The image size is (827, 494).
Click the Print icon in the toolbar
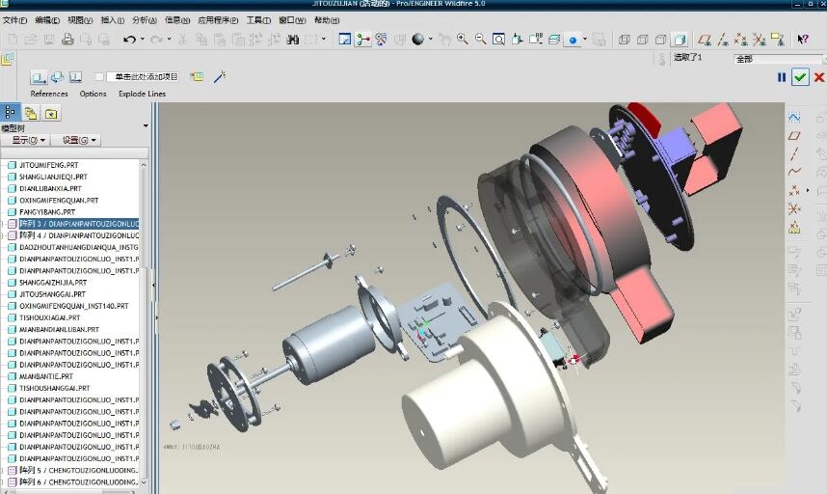click(x=67, y=39)
